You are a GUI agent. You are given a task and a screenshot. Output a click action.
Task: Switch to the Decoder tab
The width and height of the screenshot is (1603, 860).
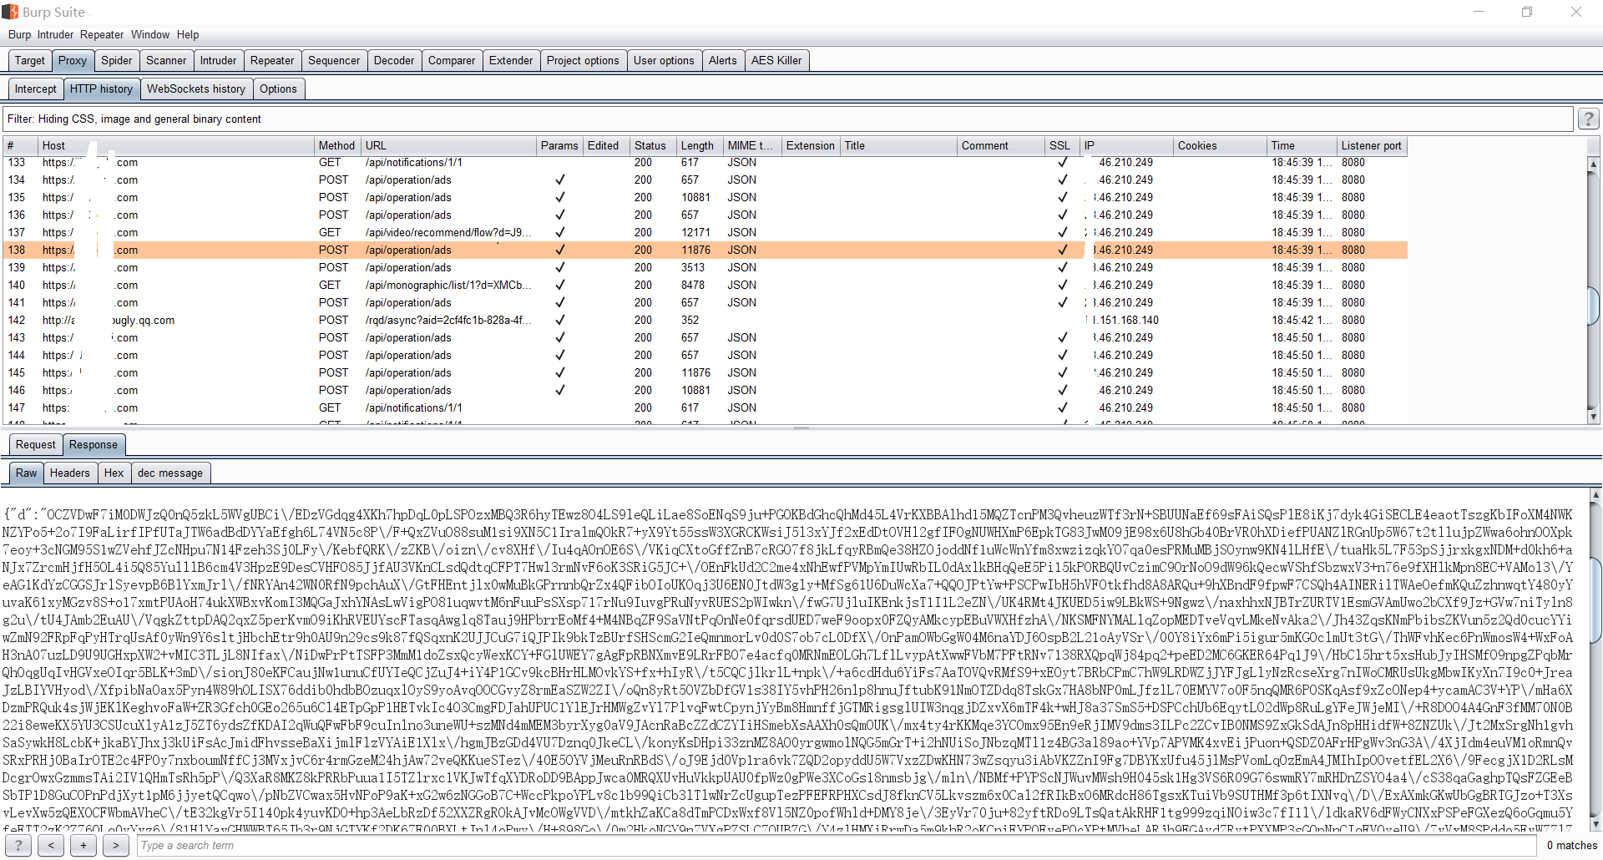tap(394, 61)
